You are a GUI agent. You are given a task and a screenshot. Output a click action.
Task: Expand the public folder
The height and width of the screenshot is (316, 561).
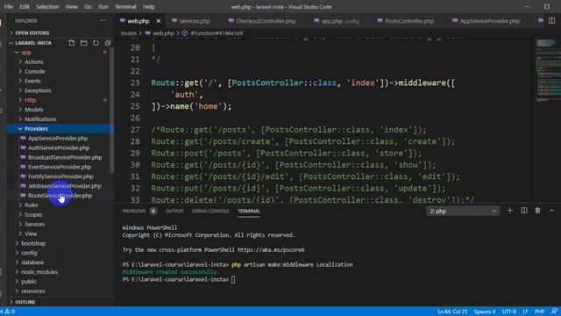29,282
